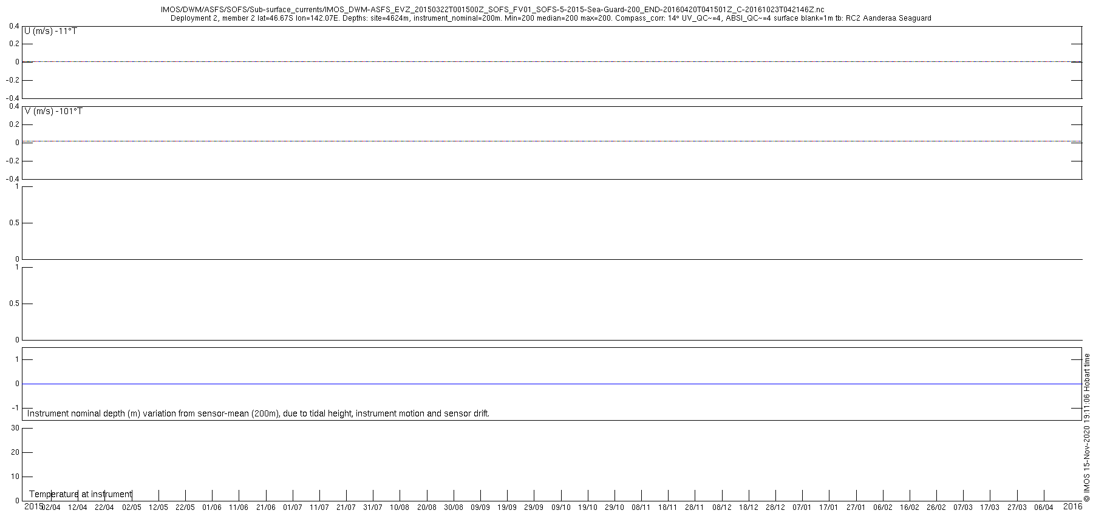
Task: Click the '30' tick on temperature axis
Action: 16,428
